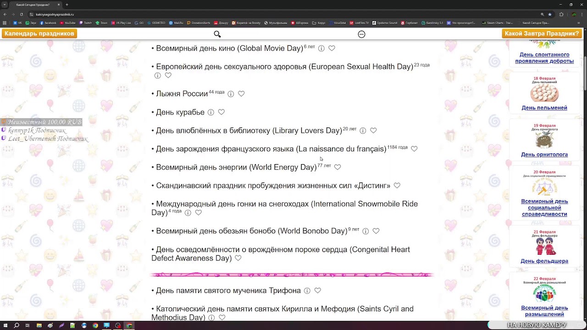Image resolution: width=587 pixels, height=330 pixels.
Task: Like World Energy Day with heart icon
Action: point(338,167)
